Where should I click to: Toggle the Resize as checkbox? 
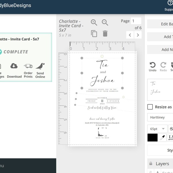pos(150,107)
